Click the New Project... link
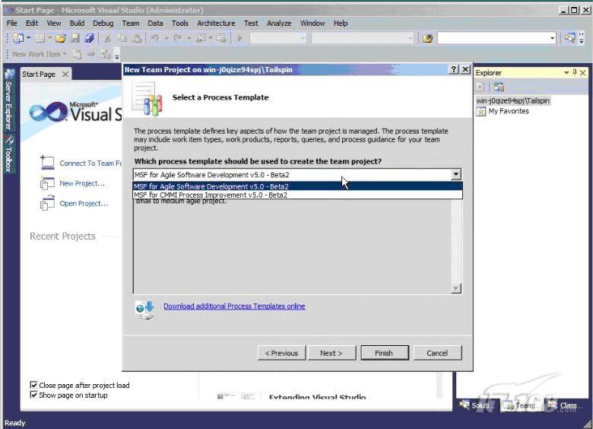 (81, 183)
